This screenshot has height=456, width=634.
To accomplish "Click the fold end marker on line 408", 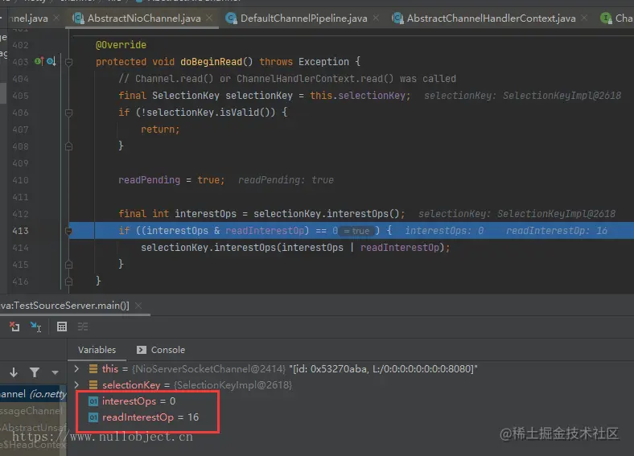I will (x=68, y=146).
